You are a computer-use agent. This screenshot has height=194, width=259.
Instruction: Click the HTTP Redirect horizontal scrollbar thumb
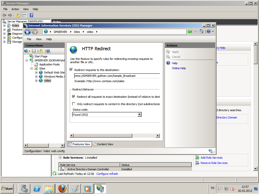coord(103,136)
